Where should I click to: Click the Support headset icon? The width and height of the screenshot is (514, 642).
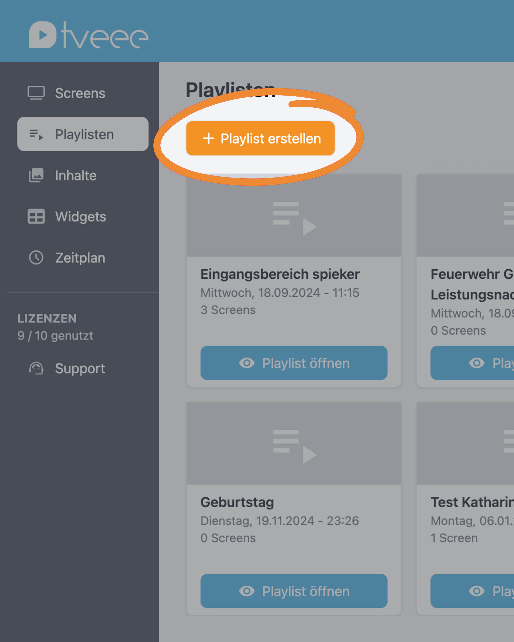[x=36, y=368]
